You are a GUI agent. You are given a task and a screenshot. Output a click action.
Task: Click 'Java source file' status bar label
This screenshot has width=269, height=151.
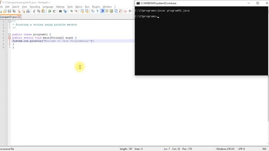(x=7, y=149)
